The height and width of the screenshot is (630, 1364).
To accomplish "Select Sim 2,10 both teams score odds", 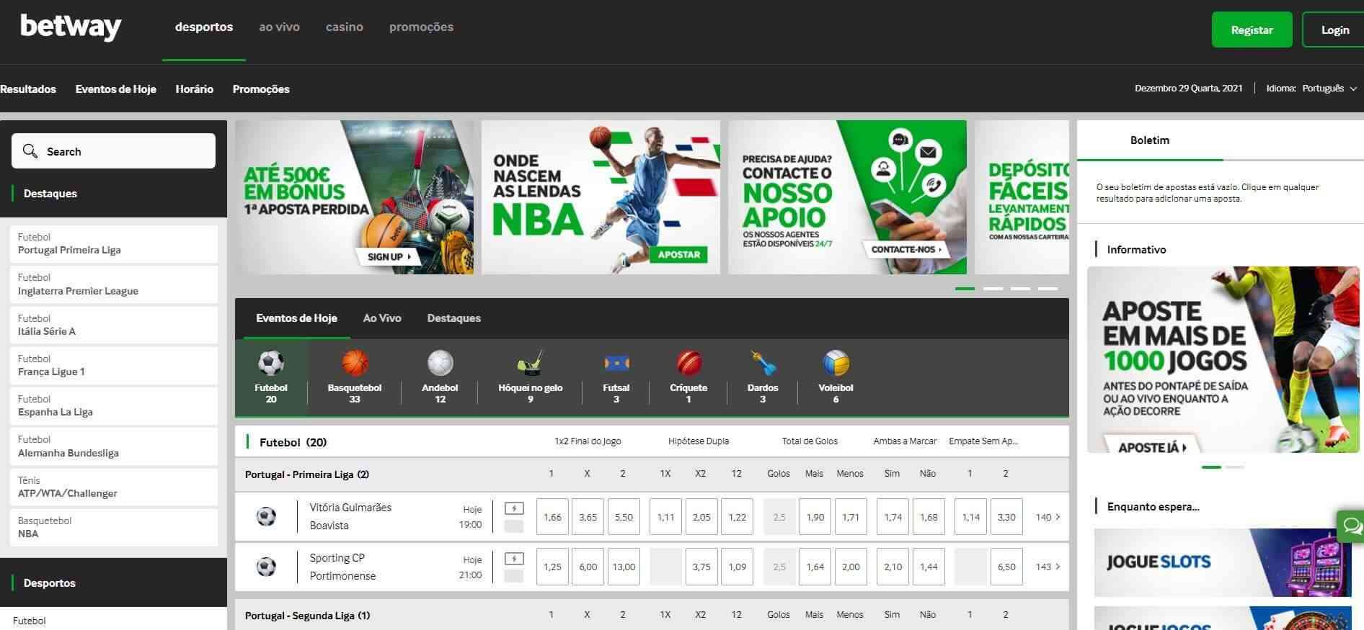I will pyautogui.click(x=893, y=567).
